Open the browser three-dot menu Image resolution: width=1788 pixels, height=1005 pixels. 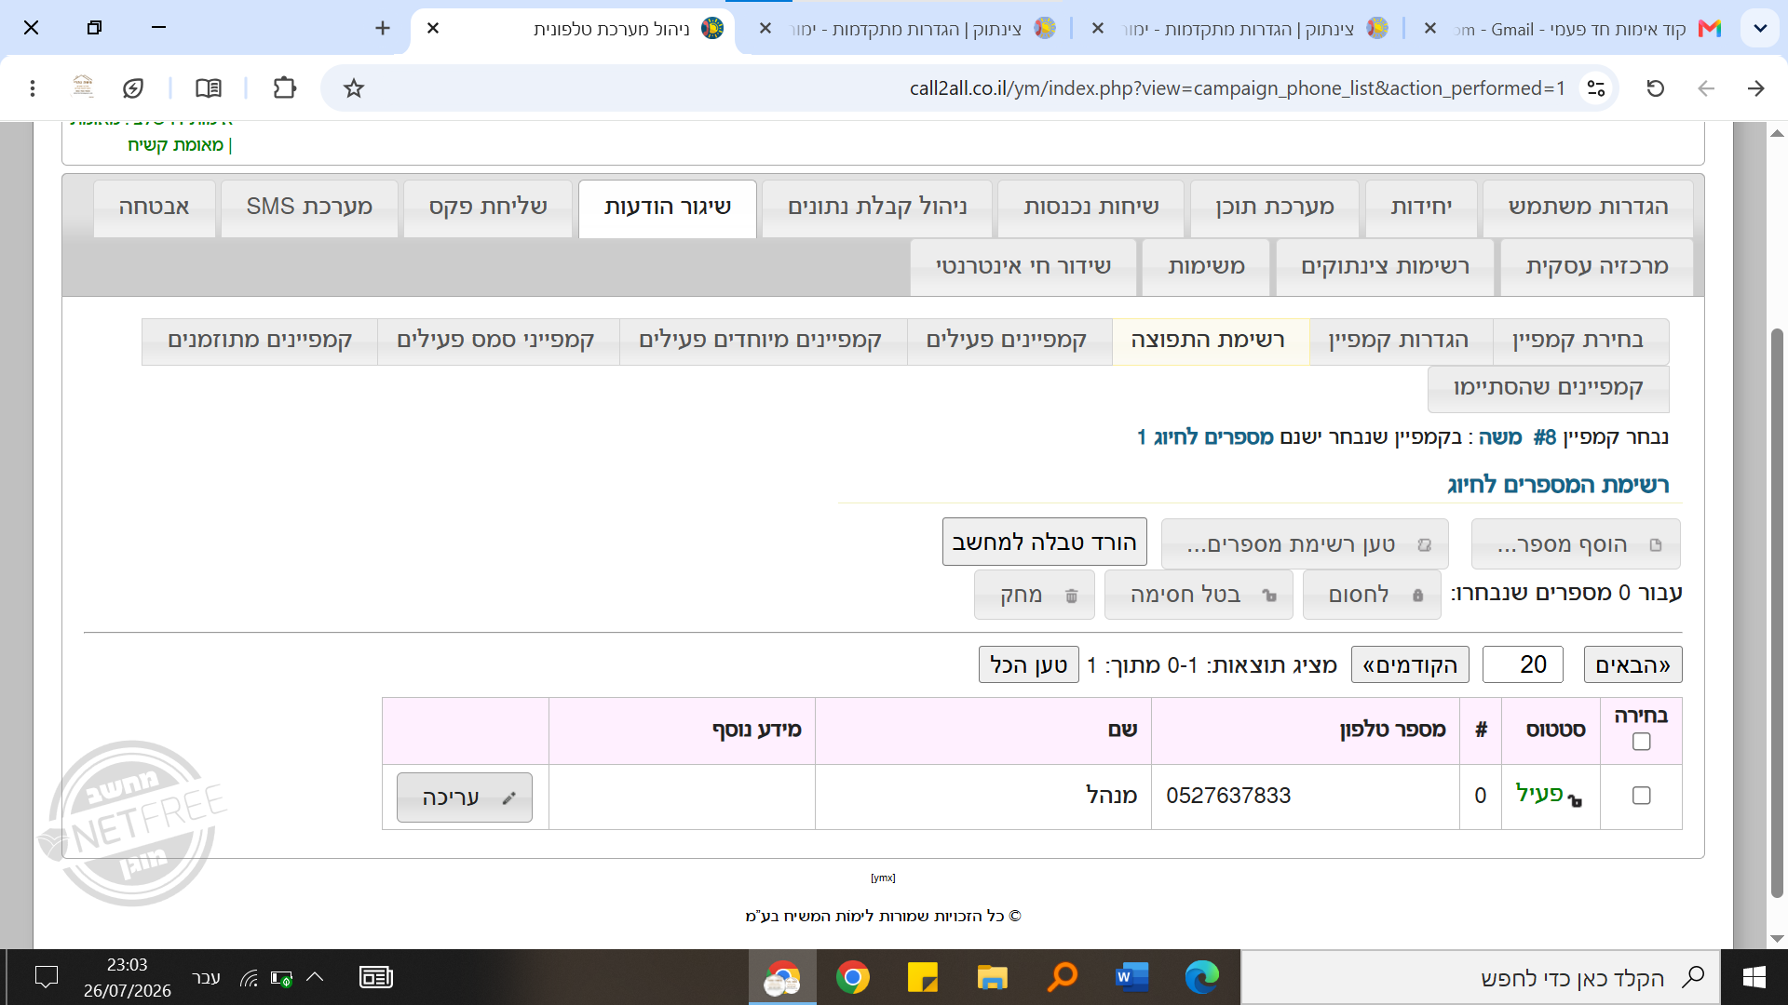pyautogui.click(x=33, y=88)
